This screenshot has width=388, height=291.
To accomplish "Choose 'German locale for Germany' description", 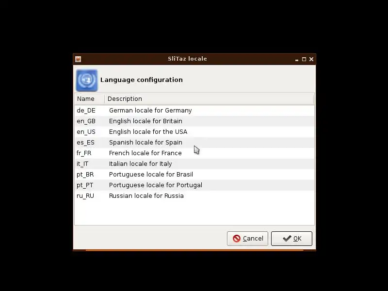I will click(150, 111).
